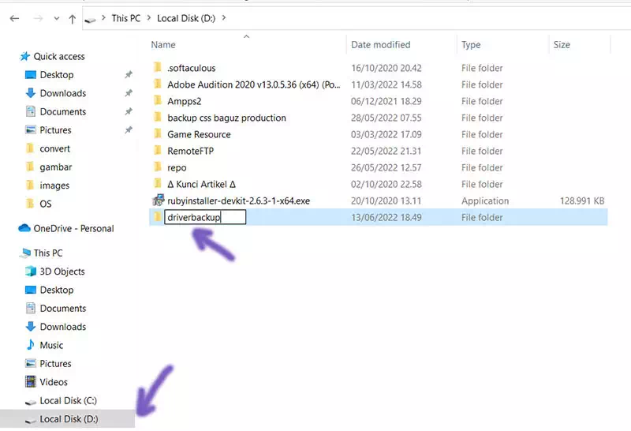Sort by Size column header
The height and width of the screenshot is (431, 631).
point(562,45)
